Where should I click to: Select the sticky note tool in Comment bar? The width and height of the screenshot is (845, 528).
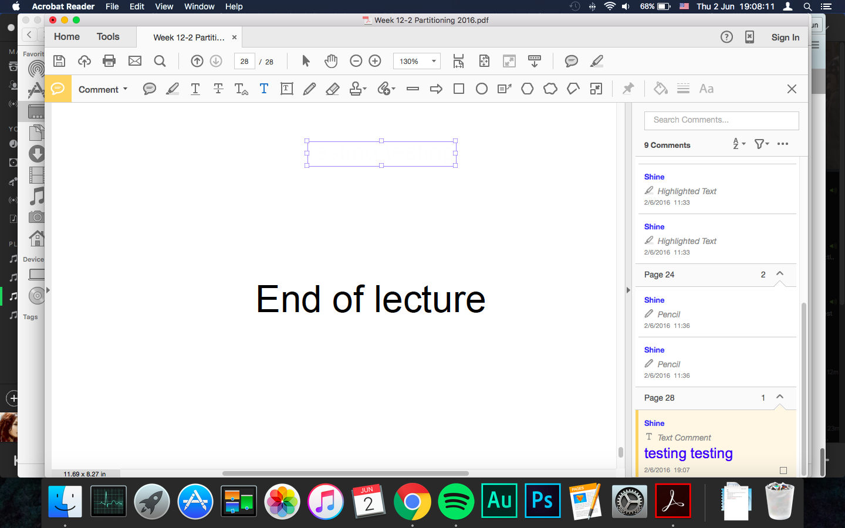(x=150, y=89)
